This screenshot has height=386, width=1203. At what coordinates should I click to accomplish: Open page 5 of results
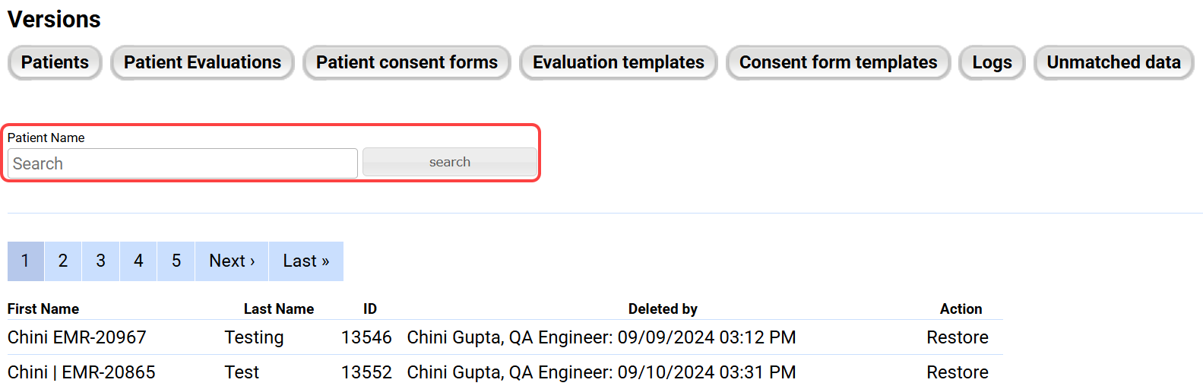pyautogui.click(x=176, y=261)
